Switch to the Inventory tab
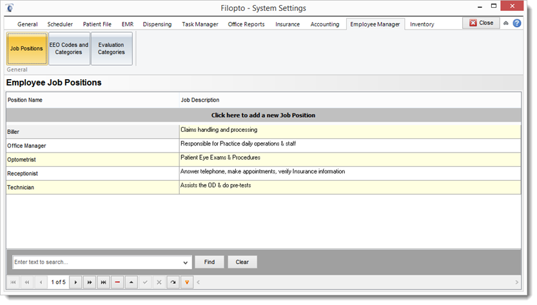Image resolution: width=537 pixels, height=305 pixels. tap(422, 24)
